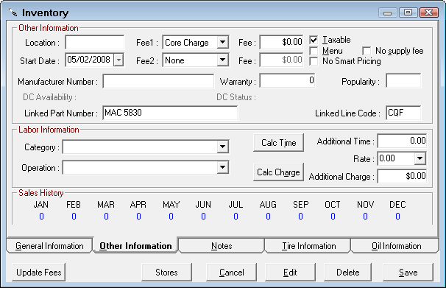Image resolution: width=446 pixels, height=288 pixels.
Task: Tick the No supply fee checkbox
Action: [367, 51]
